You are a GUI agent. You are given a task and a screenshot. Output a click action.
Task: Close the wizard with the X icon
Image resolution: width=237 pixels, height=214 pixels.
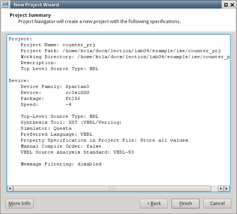[232, 5]
